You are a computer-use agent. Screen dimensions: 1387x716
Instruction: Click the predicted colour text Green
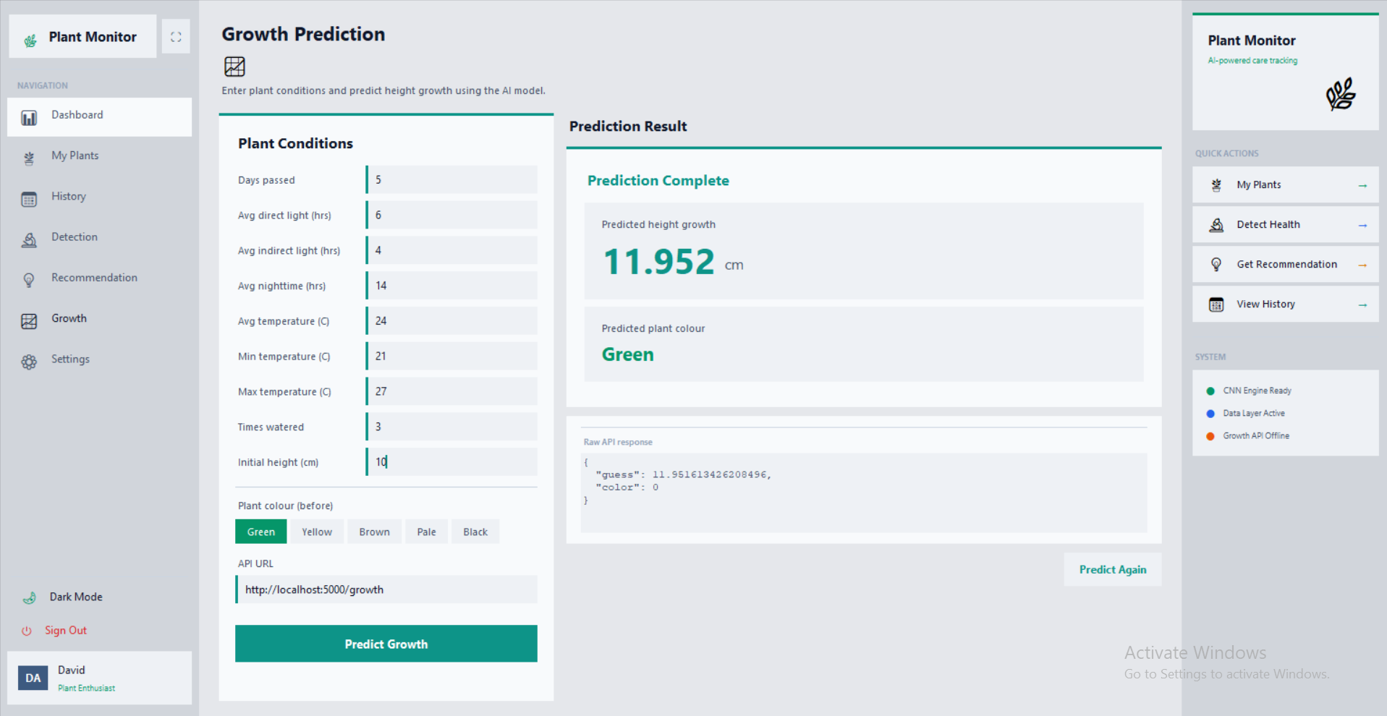point(628,354)
